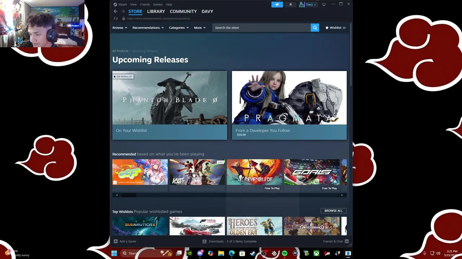Switch to the STORE tab
Viewport: 462px width, 259px height.
[x=135, y=12]
